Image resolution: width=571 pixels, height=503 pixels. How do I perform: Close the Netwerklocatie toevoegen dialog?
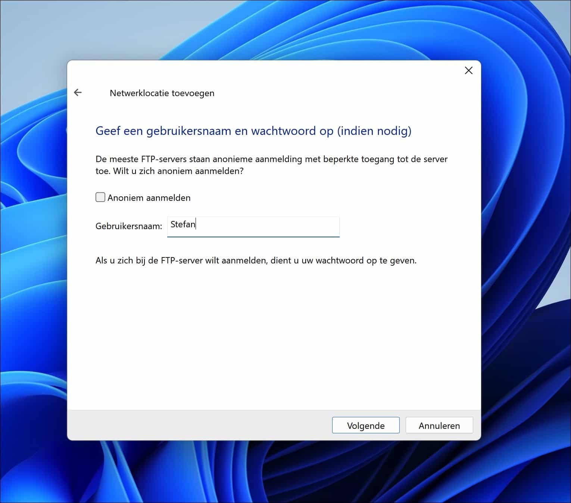tap(468, 70)
